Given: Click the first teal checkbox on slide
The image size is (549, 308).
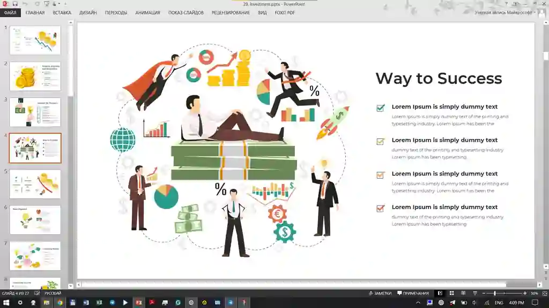Looking at the screenshot, I should click(x=381, y=108).
